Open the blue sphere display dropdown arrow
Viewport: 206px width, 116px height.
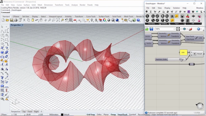(x=201, y=29)
